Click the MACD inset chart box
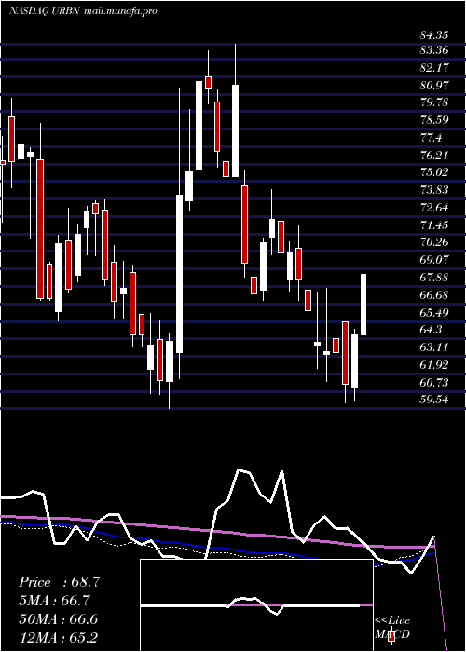 (x=256, y=605)
